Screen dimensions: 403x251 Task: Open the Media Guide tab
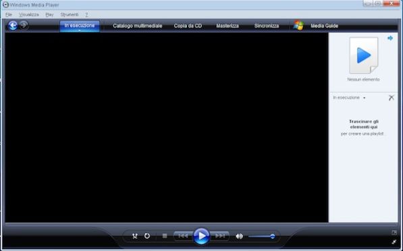324,26
